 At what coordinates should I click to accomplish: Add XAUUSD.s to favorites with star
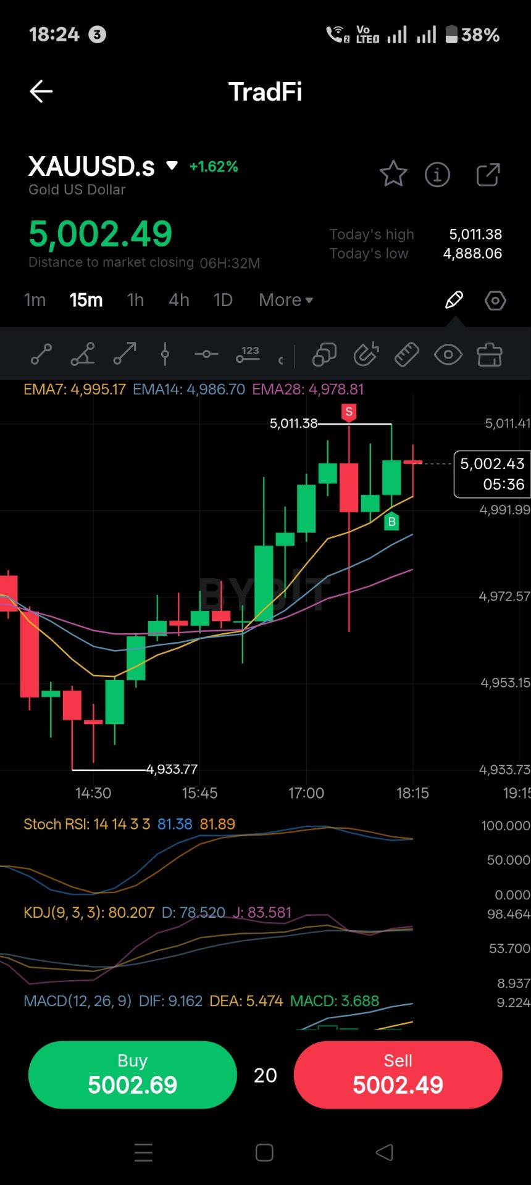(393, 175)
